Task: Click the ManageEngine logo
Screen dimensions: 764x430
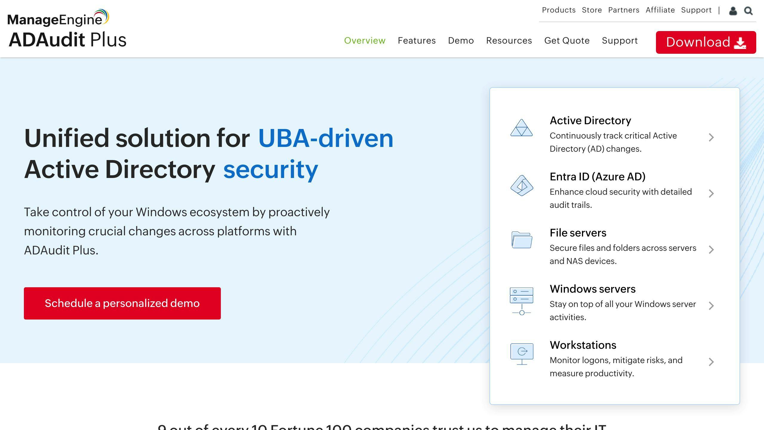Action: (x=58, y=18)
